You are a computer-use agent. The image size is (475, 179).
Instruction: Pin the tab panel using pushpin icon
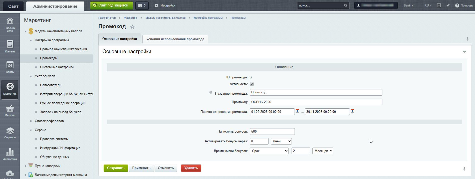pyautogui.click(x=467, y=39)
